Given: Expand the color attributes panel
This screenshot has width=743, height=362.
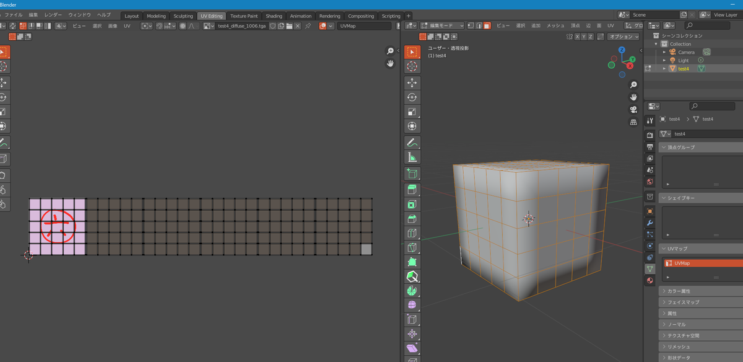Looking at the screenshot, I should click(664, 291).
